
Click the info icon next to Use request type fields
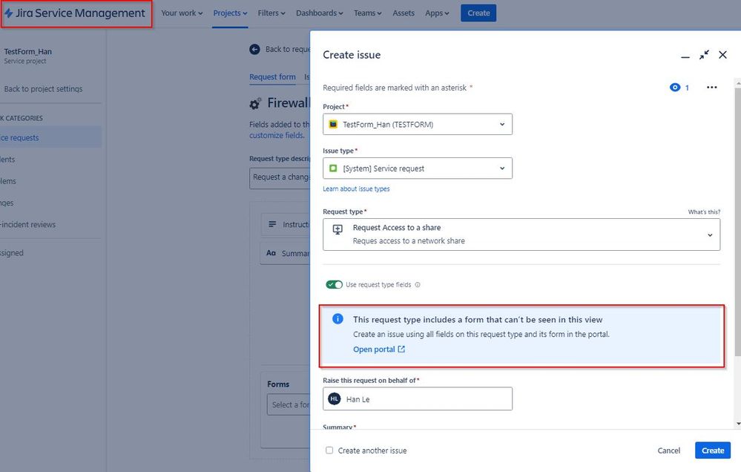click(x=418, y=285)
